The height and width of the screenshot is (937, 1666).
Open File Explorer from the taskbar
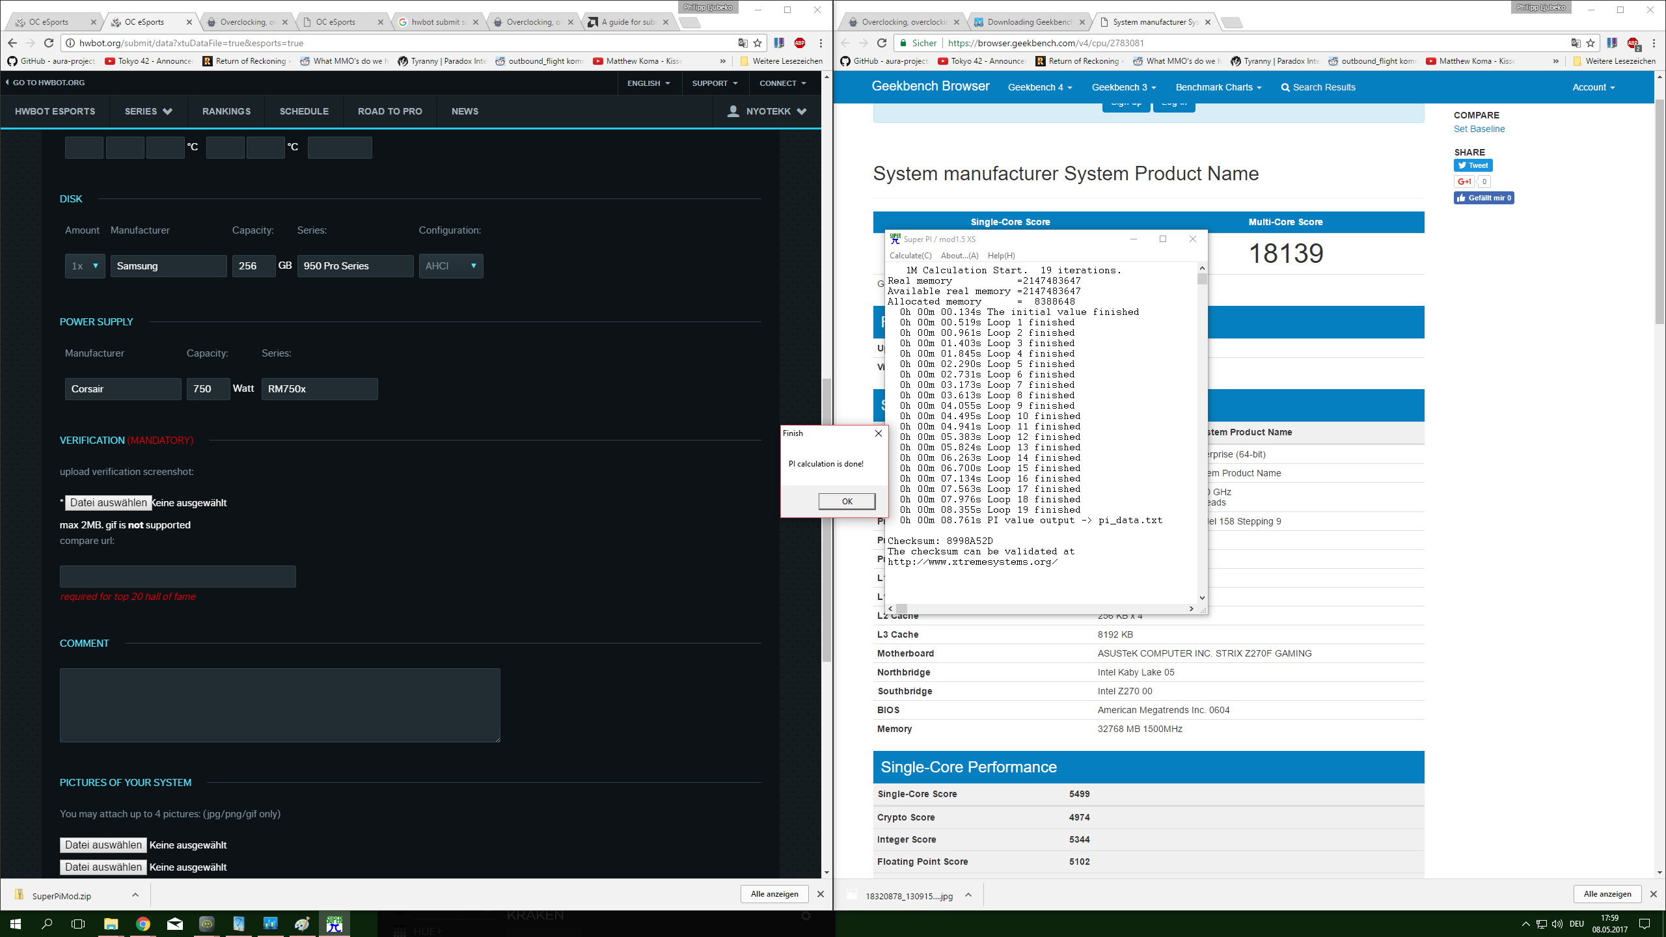tap(111, 923)
